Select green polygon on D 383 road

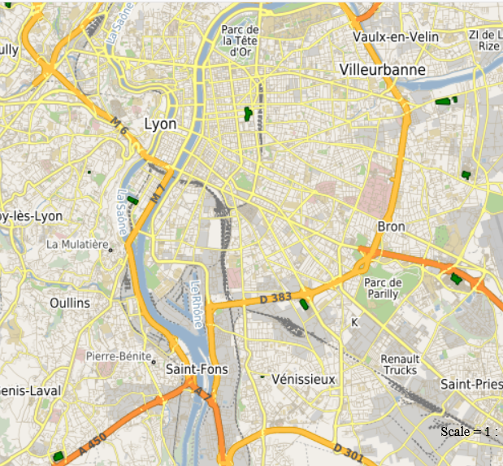304,304
